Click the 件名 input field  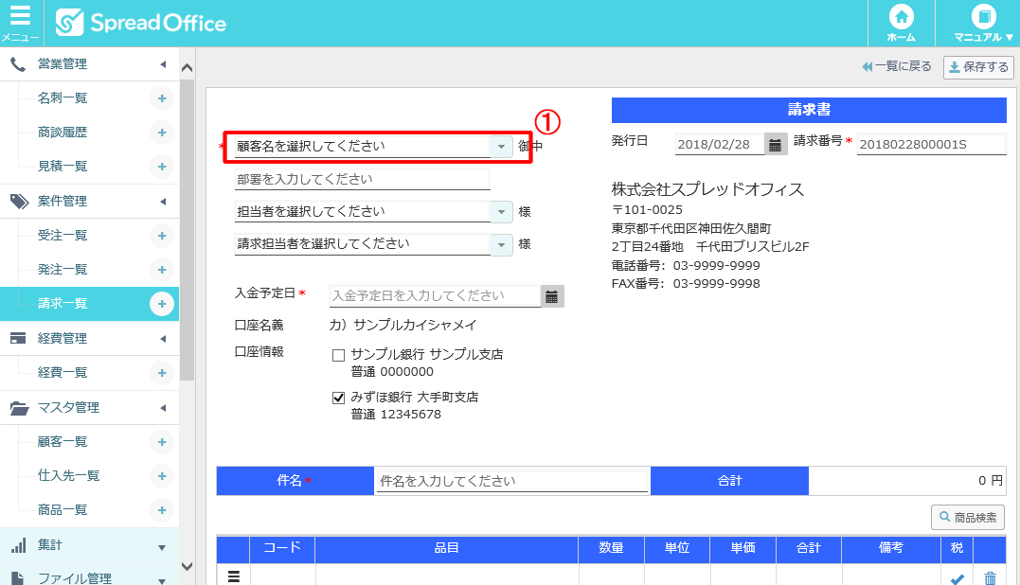[x=512, y=481]
